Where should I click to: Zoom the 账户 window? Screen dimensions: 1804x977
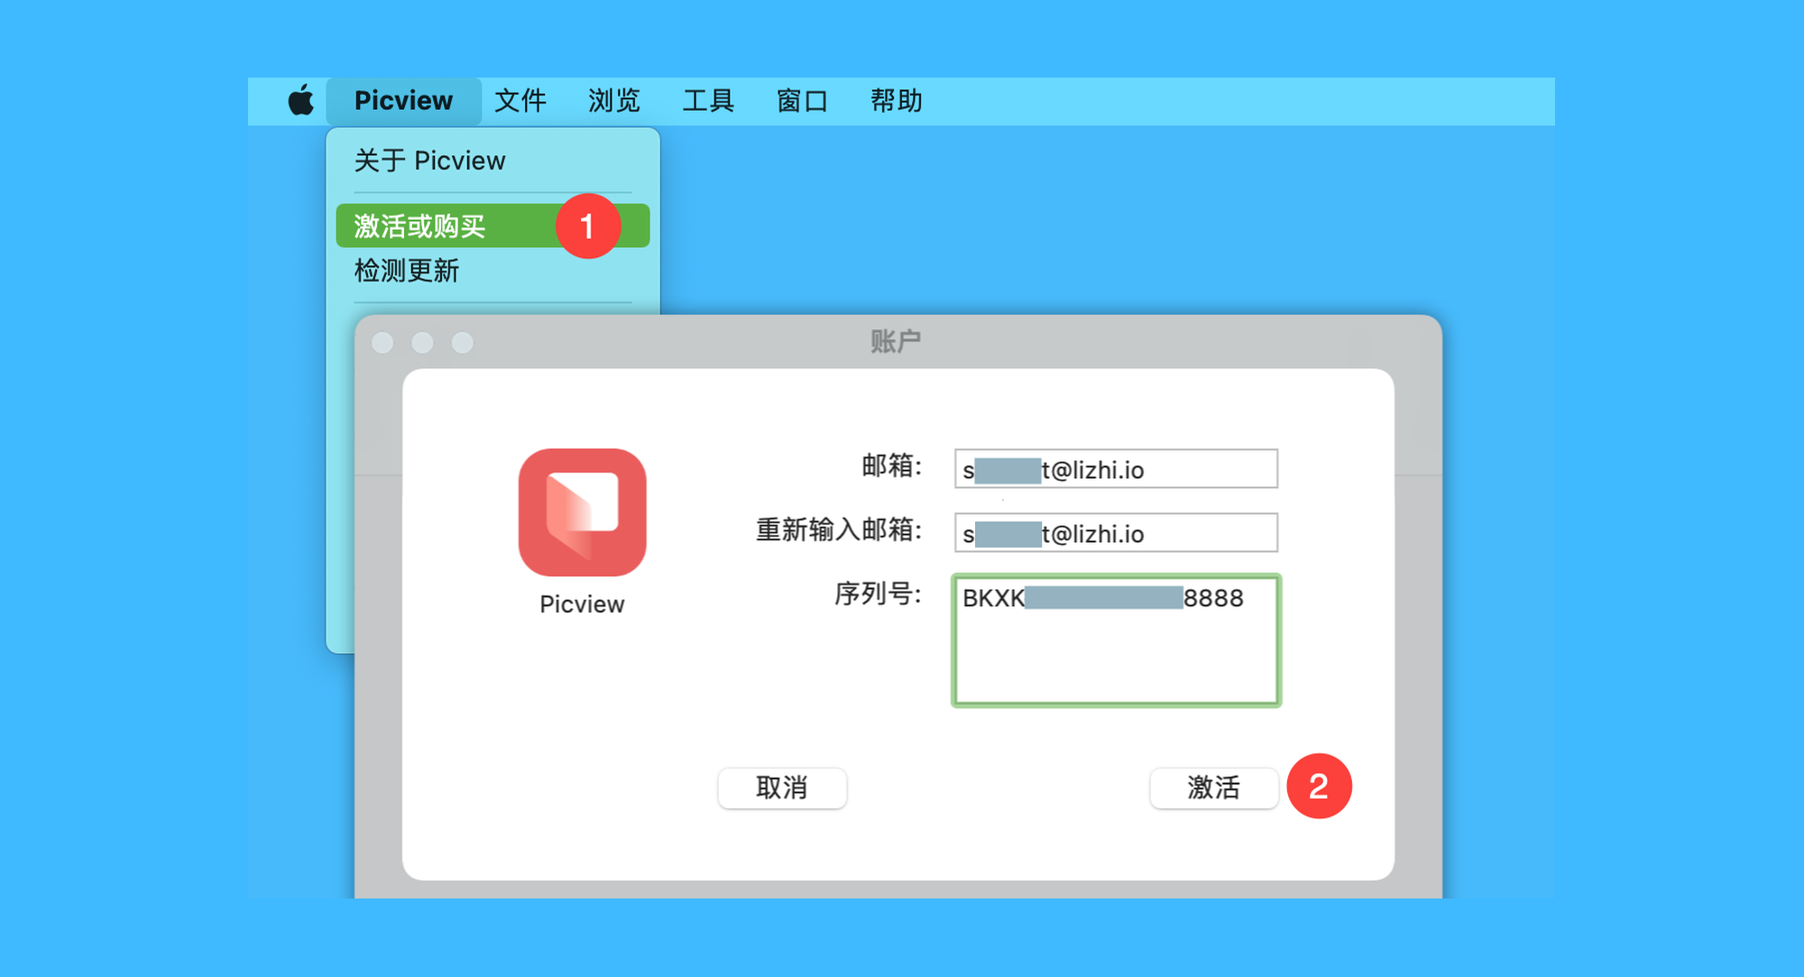pos(462,343)
